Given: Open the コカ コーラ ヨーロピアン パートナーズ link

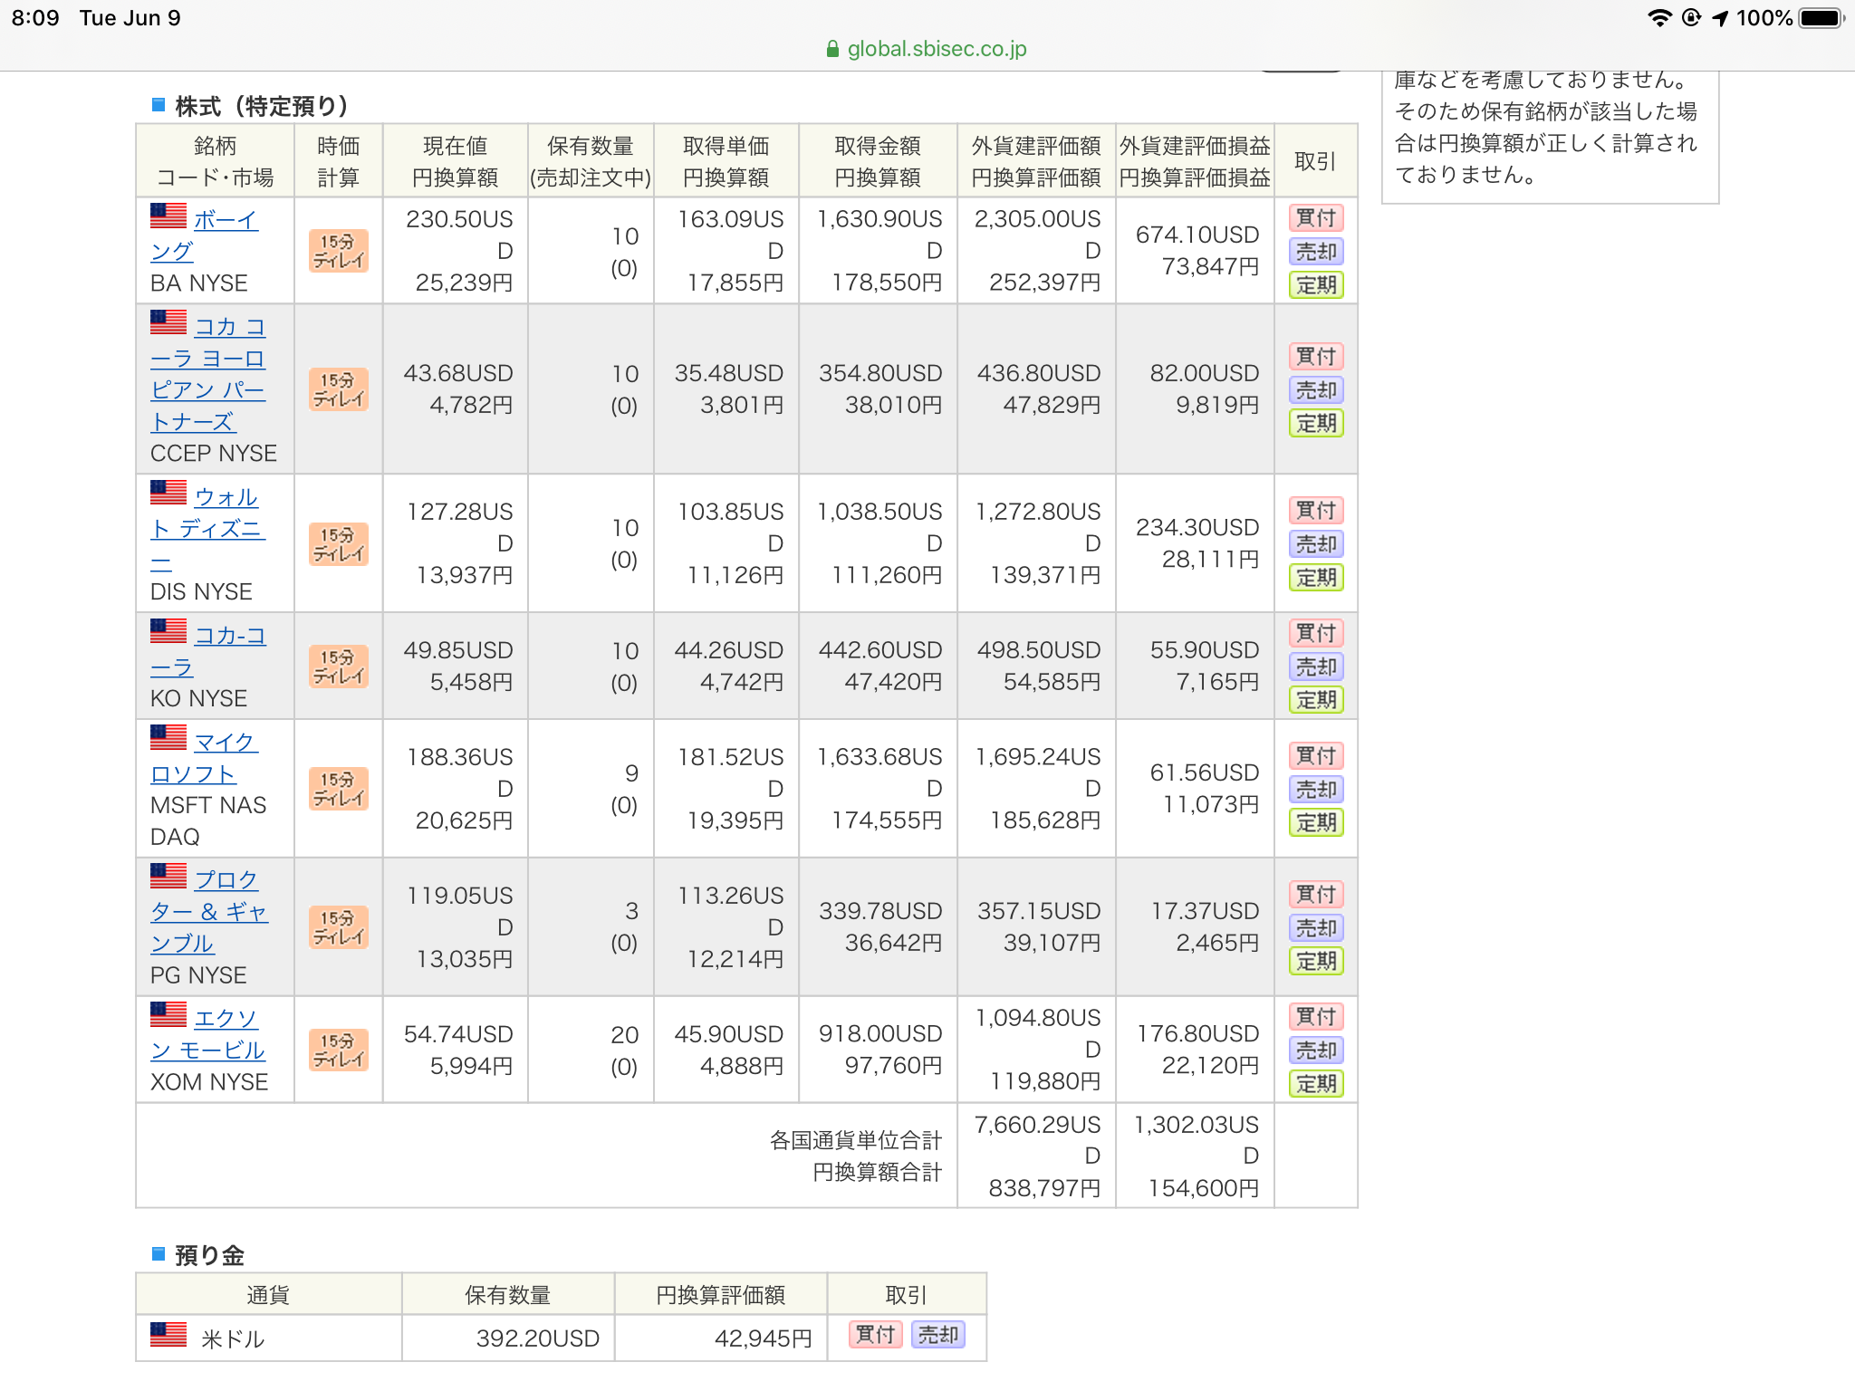Looking at the screenshot, I should 208,374.
